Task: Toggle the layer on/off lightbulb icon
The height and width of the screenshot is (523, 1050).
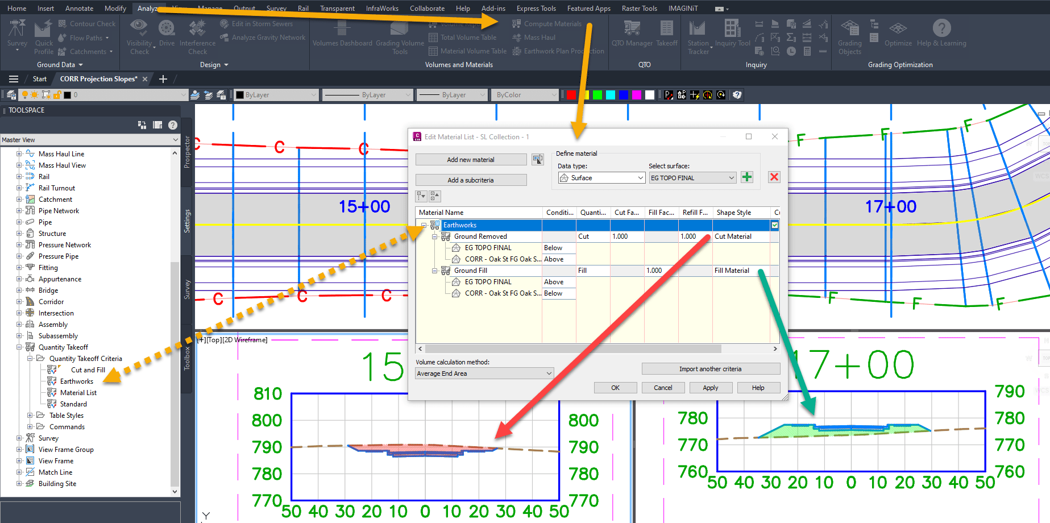Action: coord(24,95)
